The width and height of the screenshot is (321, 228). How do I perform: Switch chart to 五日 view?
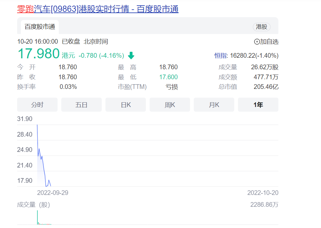point(81,105)
